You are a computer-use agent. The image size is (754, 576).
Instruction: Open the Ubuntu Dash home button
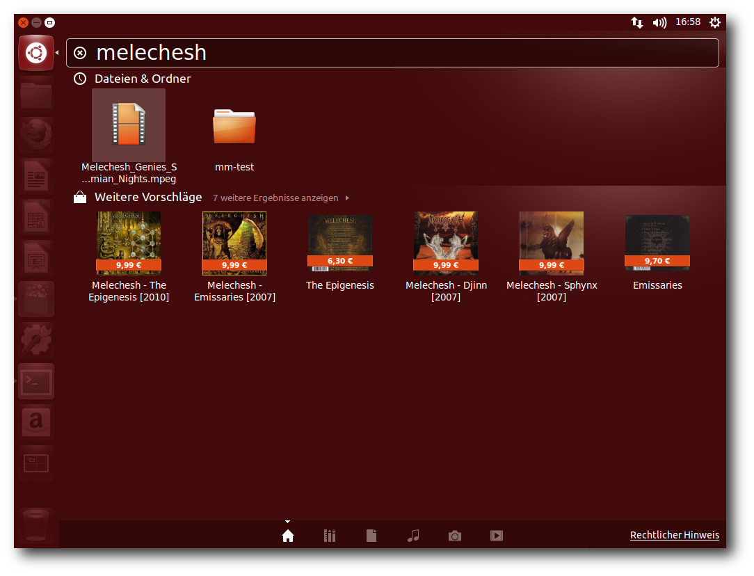36,53
